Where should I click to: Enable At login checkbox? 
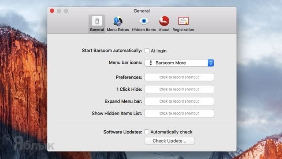pos(147,51)
